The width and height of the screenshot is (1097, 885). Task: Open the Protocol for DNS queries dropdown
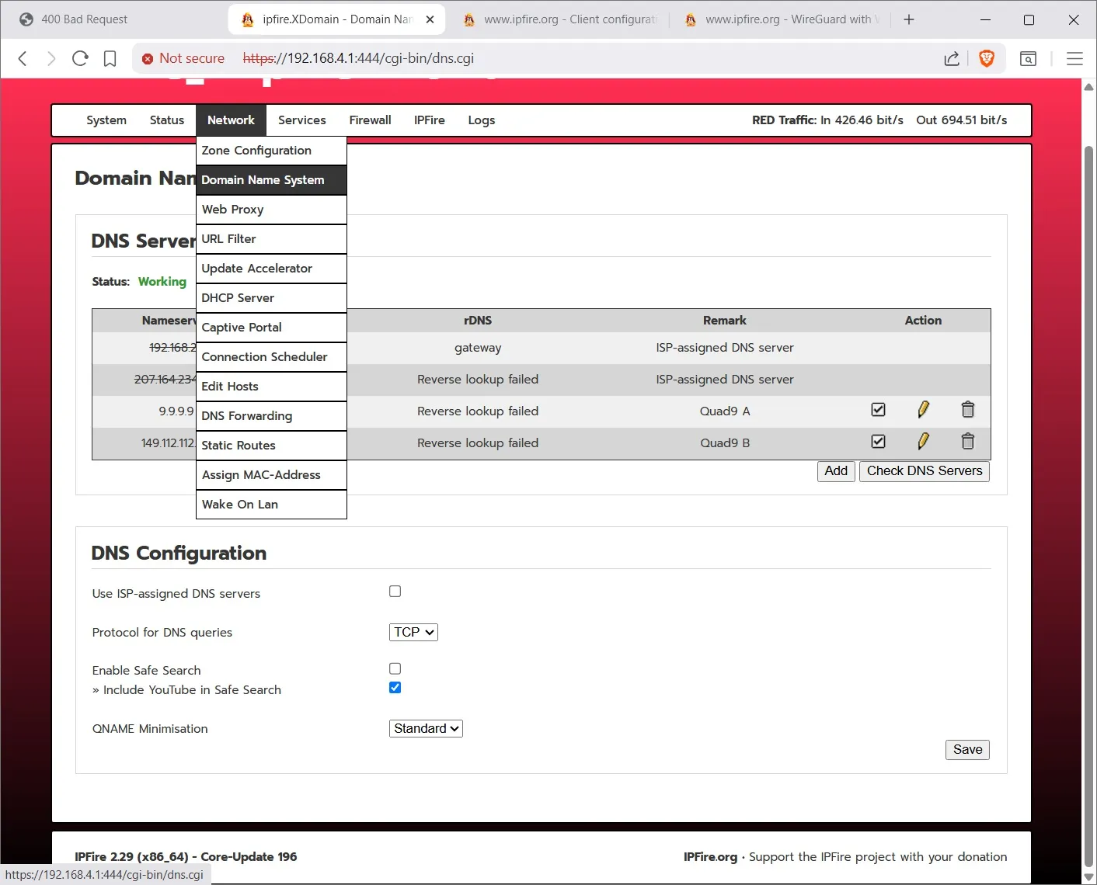coord(413,633)
